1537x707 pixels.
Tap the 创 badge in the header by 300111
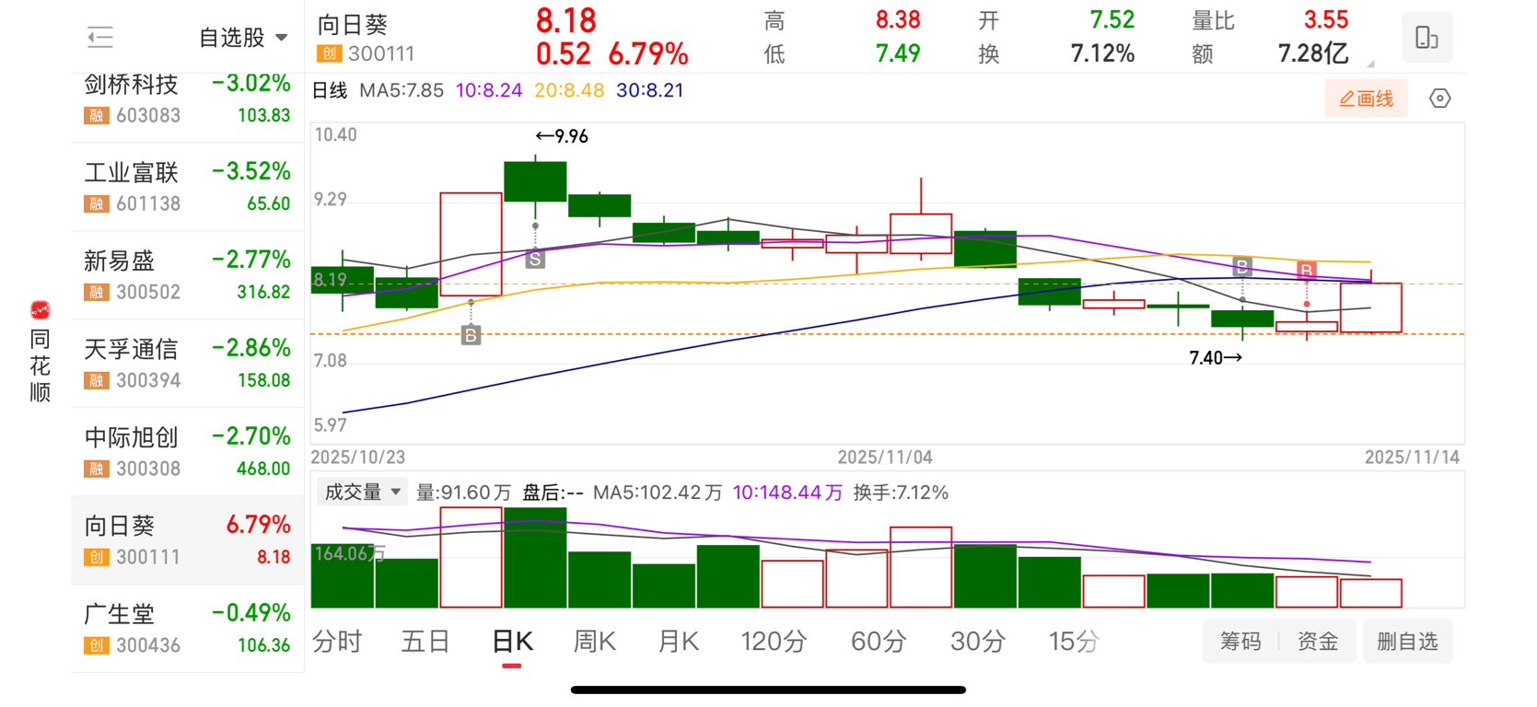(x=330, y=54)
